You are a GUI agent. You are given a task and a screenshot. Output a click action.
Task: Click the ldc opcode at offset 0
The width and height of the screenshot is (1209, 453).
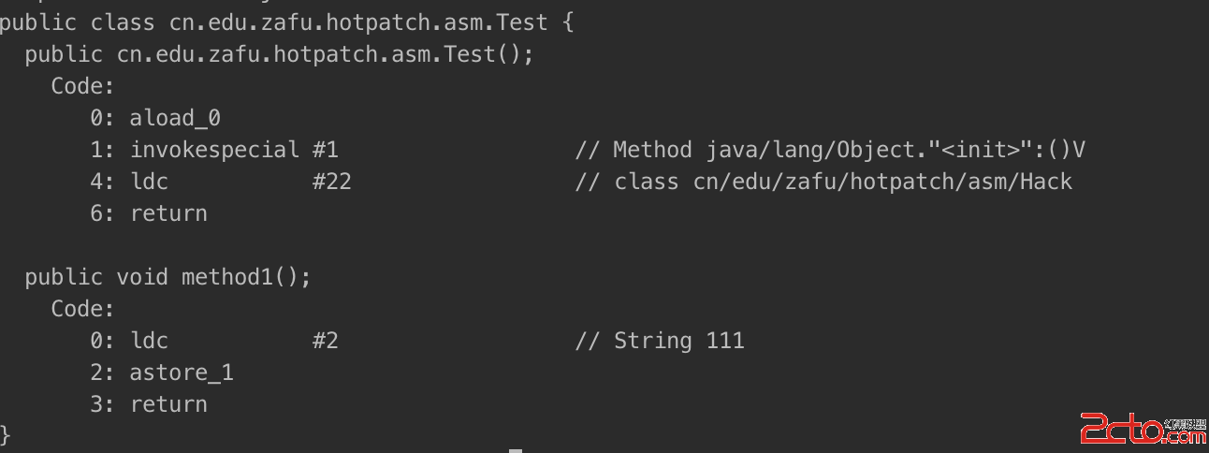coord(150,341)
